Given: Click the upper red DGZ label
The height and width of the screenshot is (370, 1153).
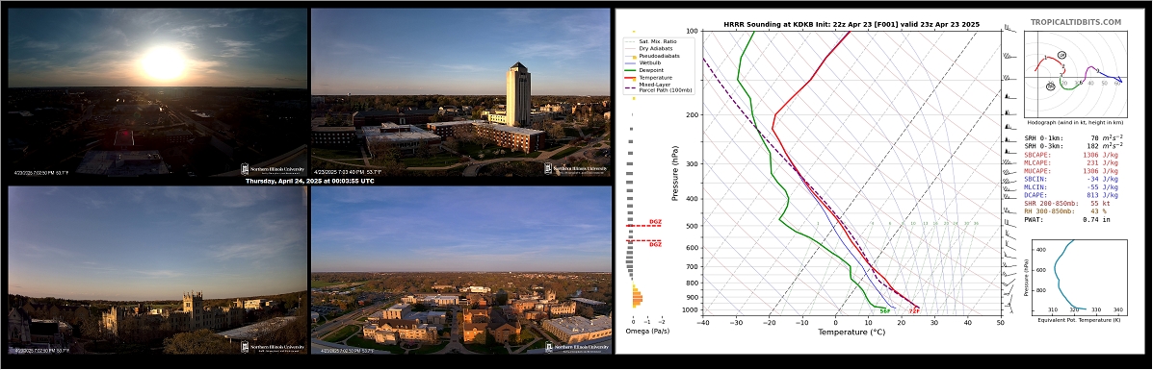Looking at the screenshot, I should click(655, 222).
